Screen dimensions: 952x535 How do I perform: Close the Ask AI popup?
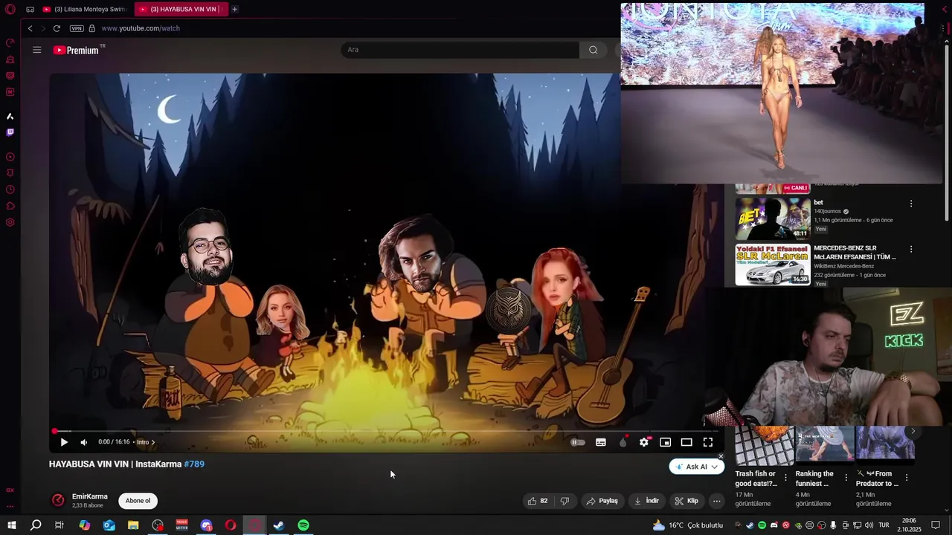coord(721,456)
